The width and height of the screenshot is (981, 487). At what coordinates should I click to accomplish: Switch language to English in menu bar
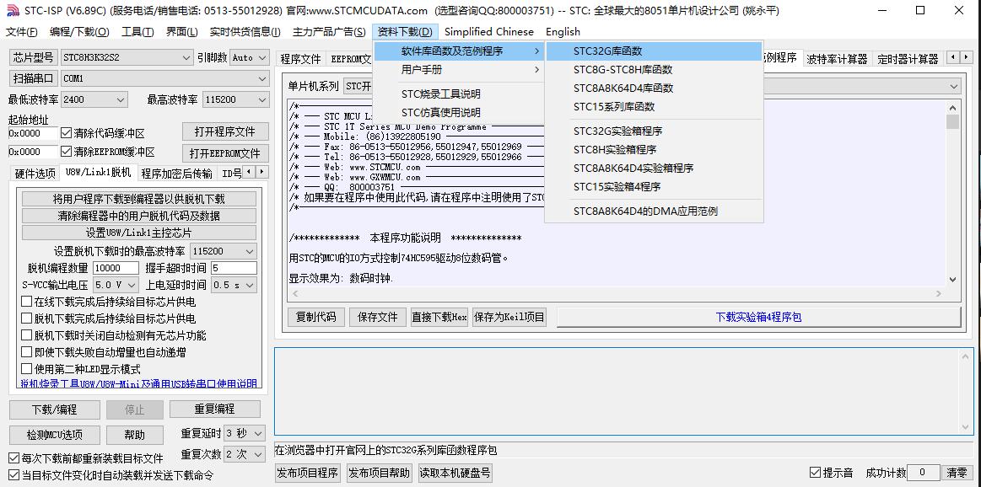point(563,32)
